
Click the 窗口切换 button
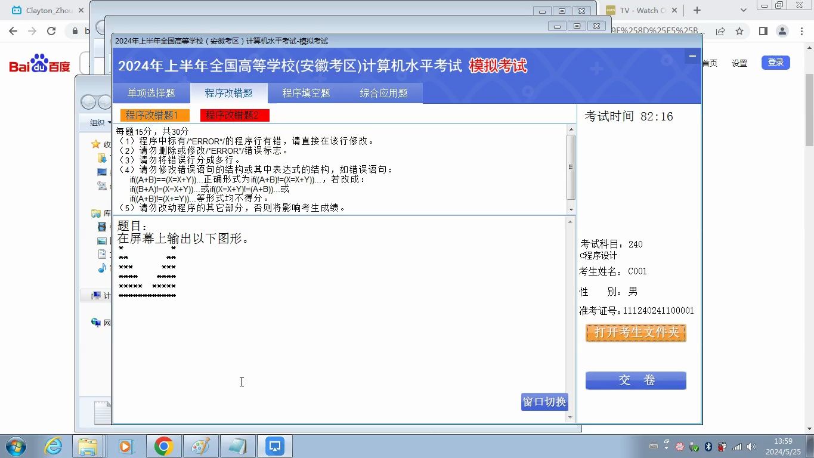[544, 402]
